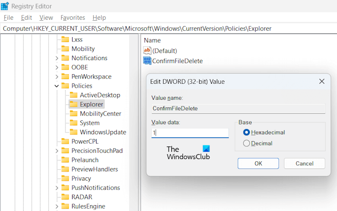
Task: Click the Name column header
Action: tap(153, 40)
